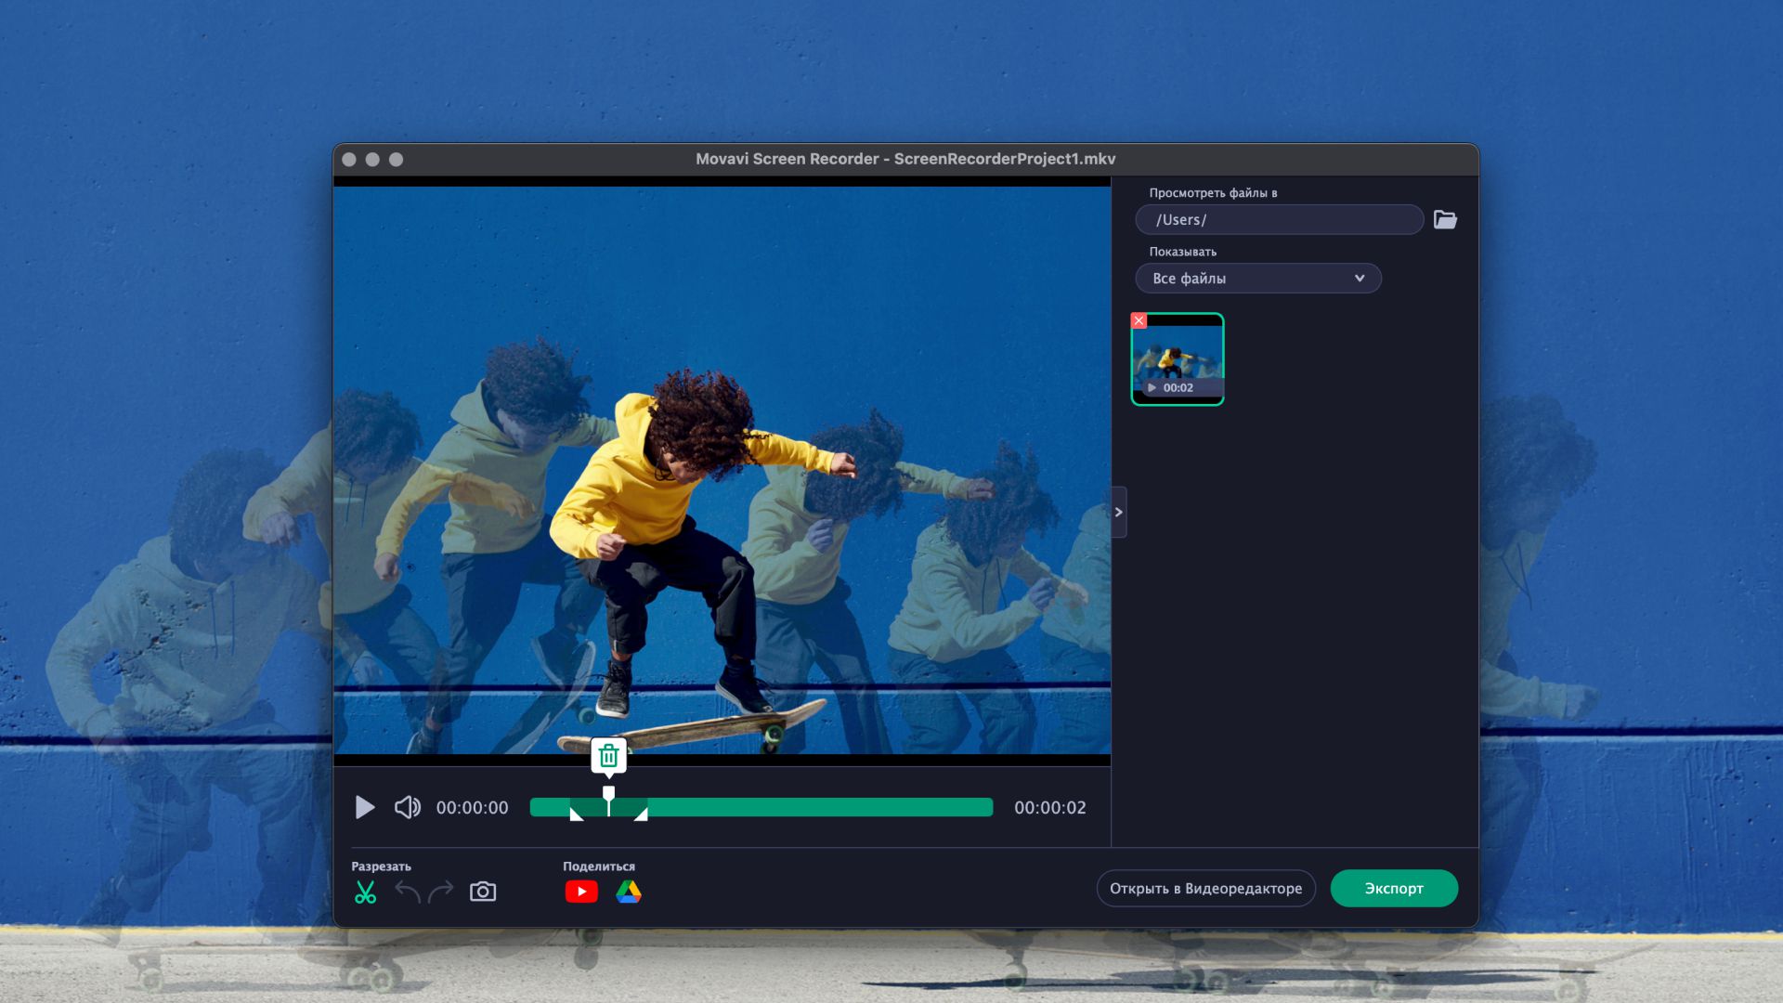Click the white playhead marker

[608, 794]
